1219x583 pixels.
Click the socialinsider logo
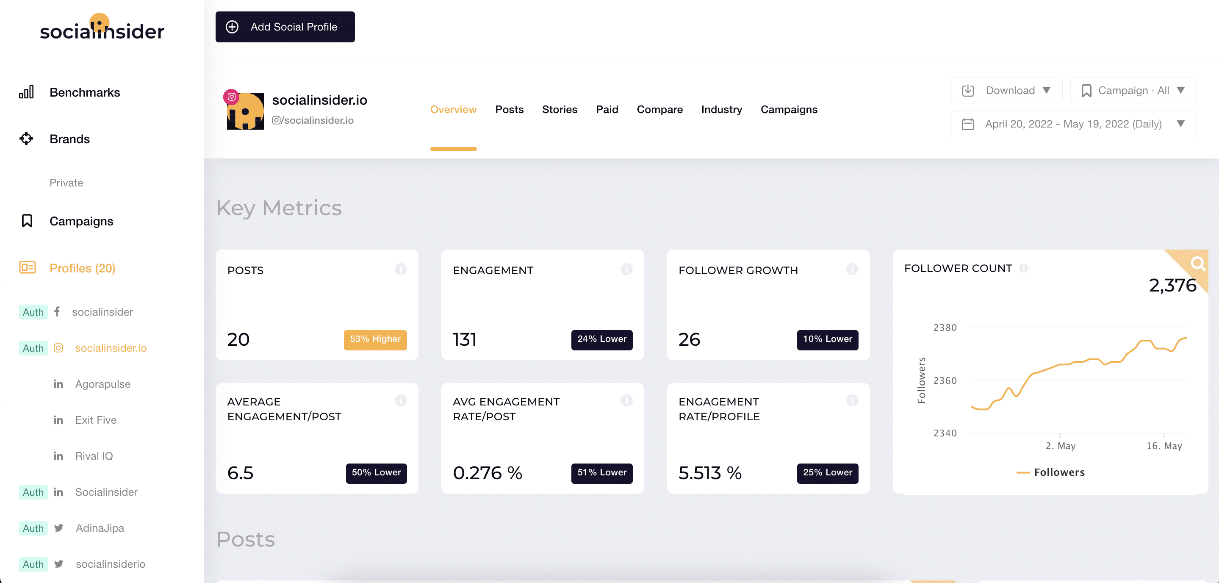point(102,27)
